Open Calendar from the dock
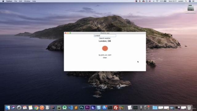Viewport: 197px width, 111px height. click(25, 108)
